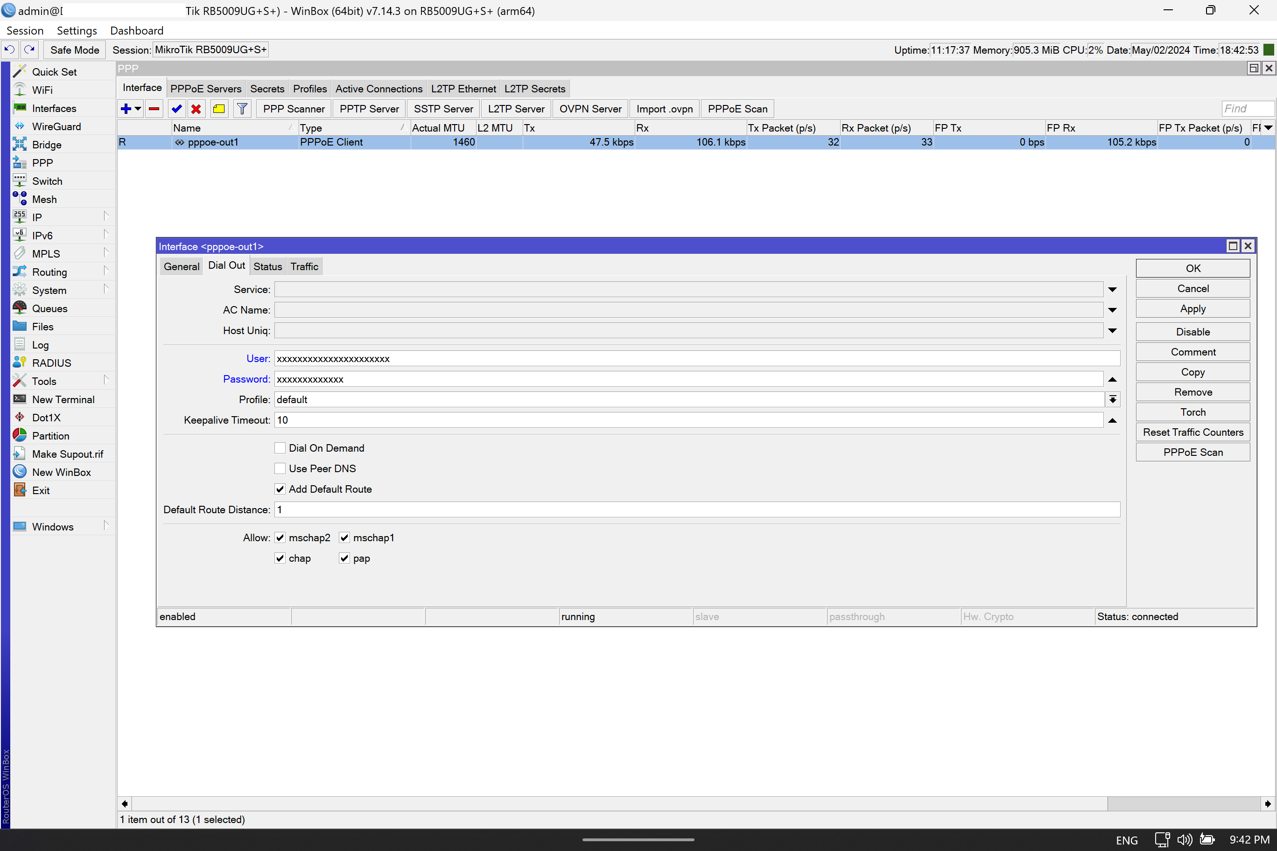
Task: Open the WireGuard section
Action: pos(56,126)
